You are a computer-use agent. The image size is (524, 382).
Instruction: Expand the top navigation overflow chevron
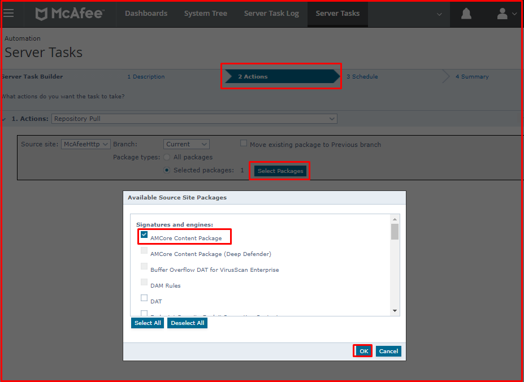pos(439,14)
